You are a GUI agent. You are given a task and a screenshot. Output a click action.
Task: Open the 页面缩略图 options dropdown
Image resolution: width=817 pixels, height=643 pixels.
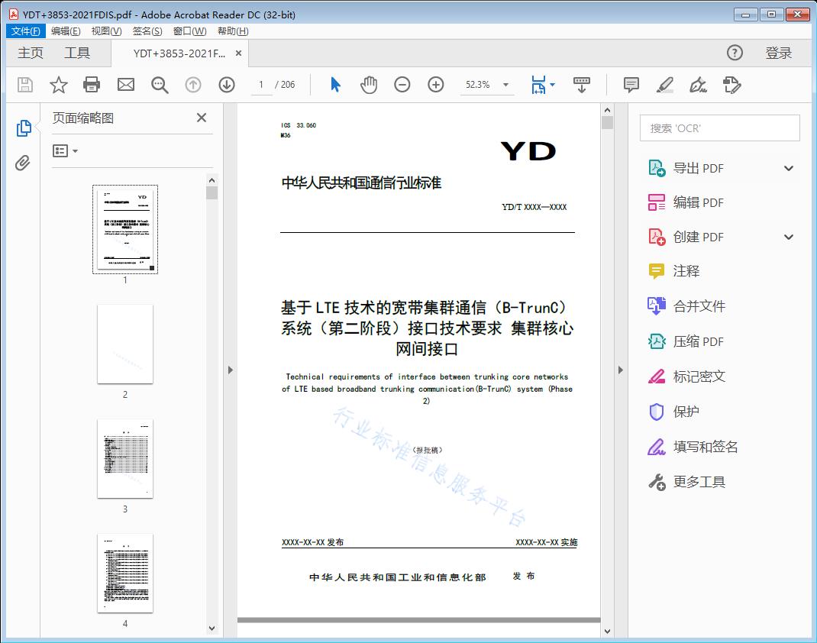click(65, 150)
